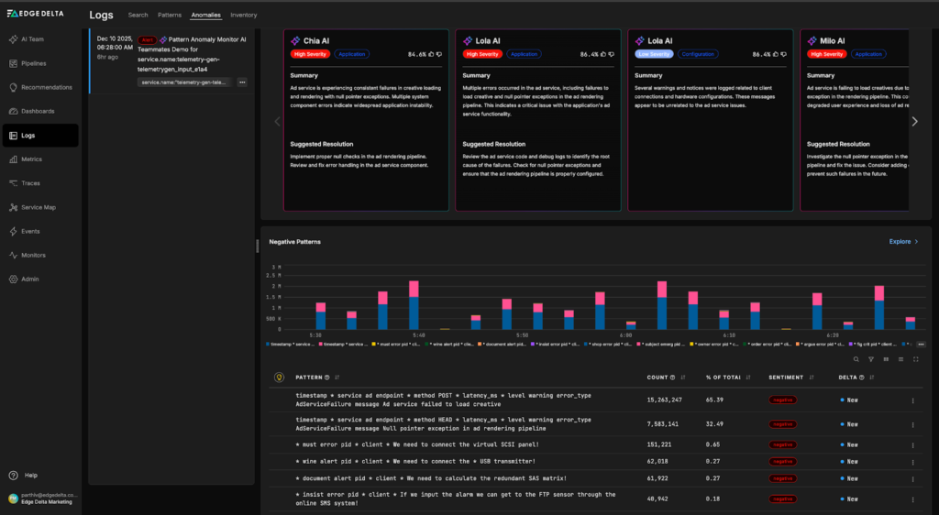Open the Traces page icon

point(14,183)
